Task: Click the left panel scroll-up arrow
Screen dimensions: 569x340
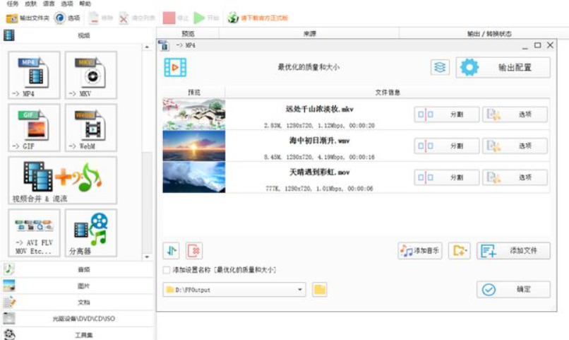Action: pos(147,47)
